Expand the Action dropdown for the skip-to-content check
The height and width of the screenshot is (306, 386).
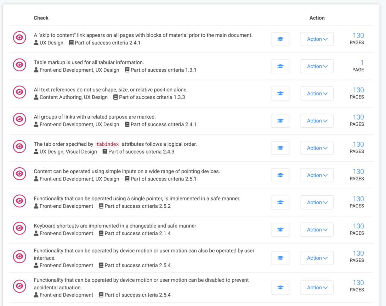[x=317, y=39]
